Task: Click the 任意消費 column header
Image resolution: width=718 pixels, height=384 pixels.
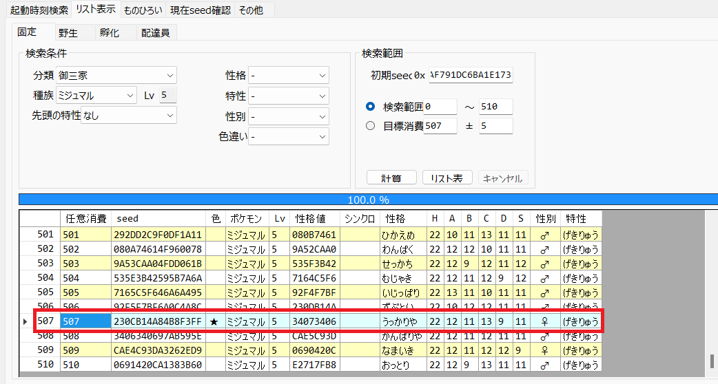Action: click(x=85, y=219)
